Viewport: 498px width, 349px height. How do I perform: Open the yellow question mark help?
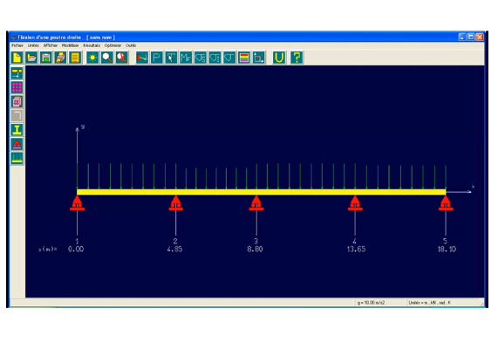click(x=297, y=58)
